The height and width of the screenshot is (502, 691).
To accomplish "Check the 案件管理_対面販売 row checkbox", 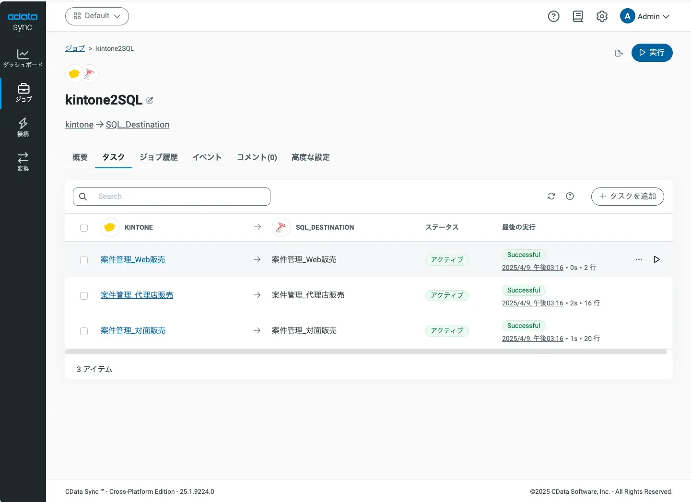I will point(84,331).
